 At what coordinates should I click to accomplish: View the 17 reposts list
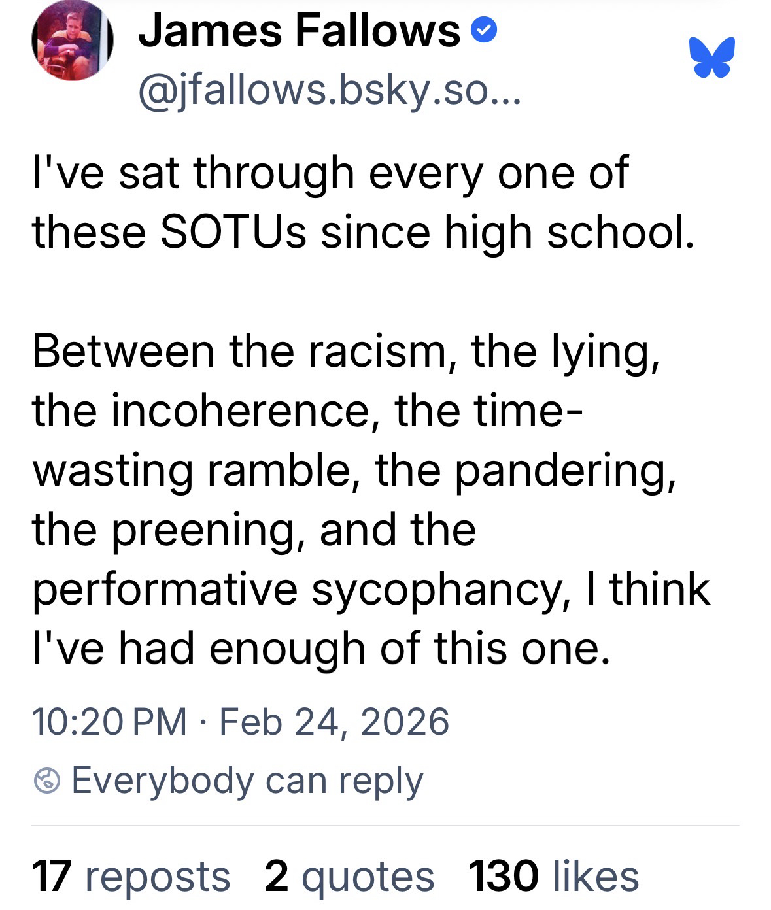(x=131, y=876)
